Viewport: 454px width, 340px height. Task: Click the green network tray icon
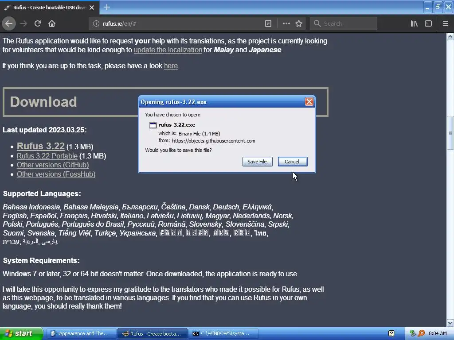pyautogui.click(x=413, y=334)
